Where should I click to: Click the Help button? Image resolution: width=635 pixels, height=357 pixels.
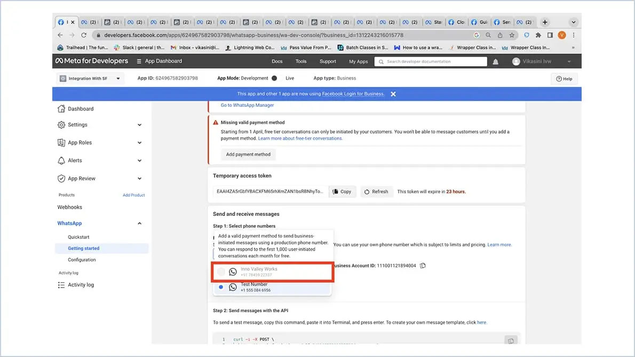tap(564, 79)
